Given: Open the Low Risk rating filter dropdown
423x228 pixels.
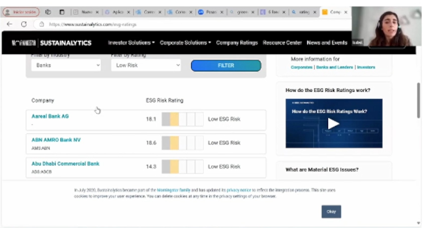Looking at the screenshot, I should coord(146,65).
